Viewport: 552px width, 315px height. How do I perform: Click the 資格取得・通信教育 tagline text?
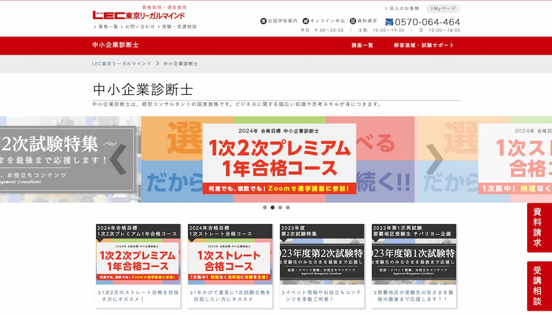165,7
